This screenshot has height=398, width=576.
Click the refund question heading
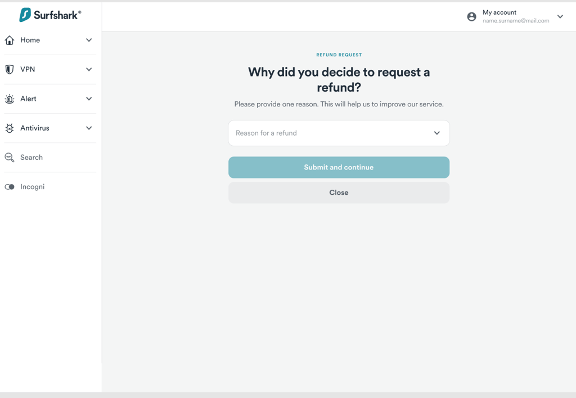coord(339,80)
